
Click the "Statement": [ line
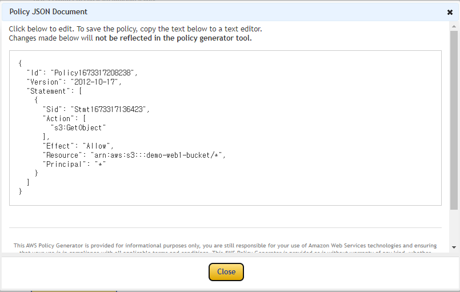54,91
